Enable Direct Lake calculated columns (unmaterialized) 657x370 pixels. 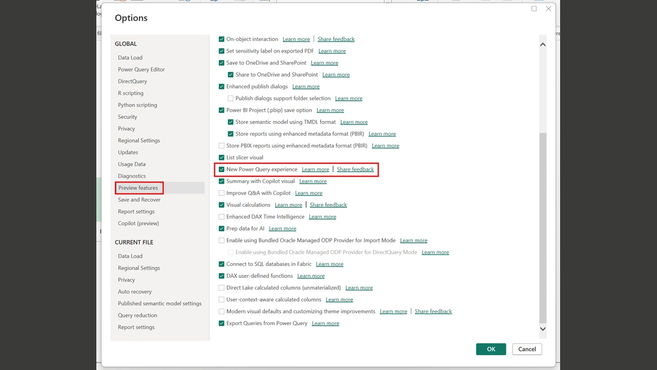click(222, 288)
